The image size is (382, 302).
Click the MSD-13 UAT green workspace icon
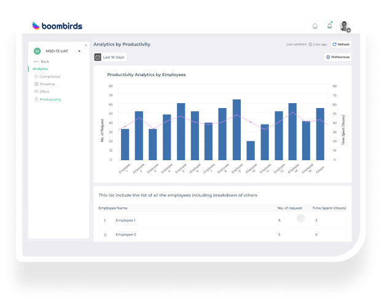pos(37,51)
